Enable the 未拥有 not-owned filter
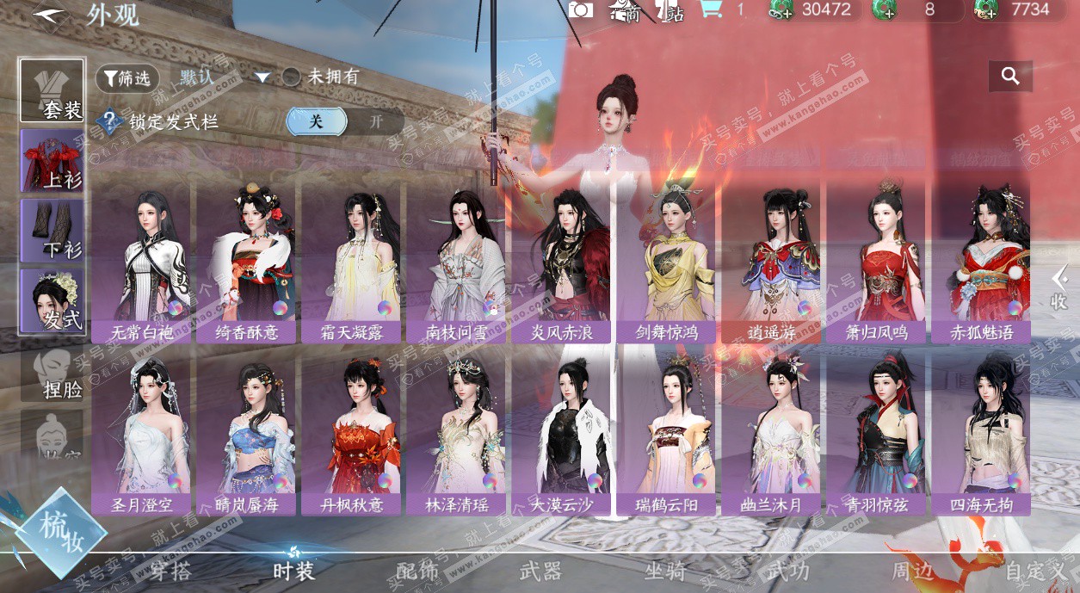Screen dimensions: 1080x593 (x=292, y=77)
